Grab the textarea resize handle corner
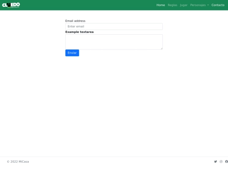228x171 pixels. tap(161, 49)
